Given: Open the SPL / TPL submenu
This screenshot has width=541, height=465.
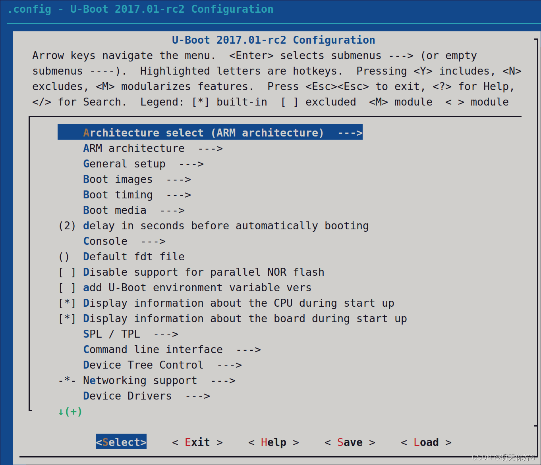Looking at the screenshot, I should coord(131,334).
